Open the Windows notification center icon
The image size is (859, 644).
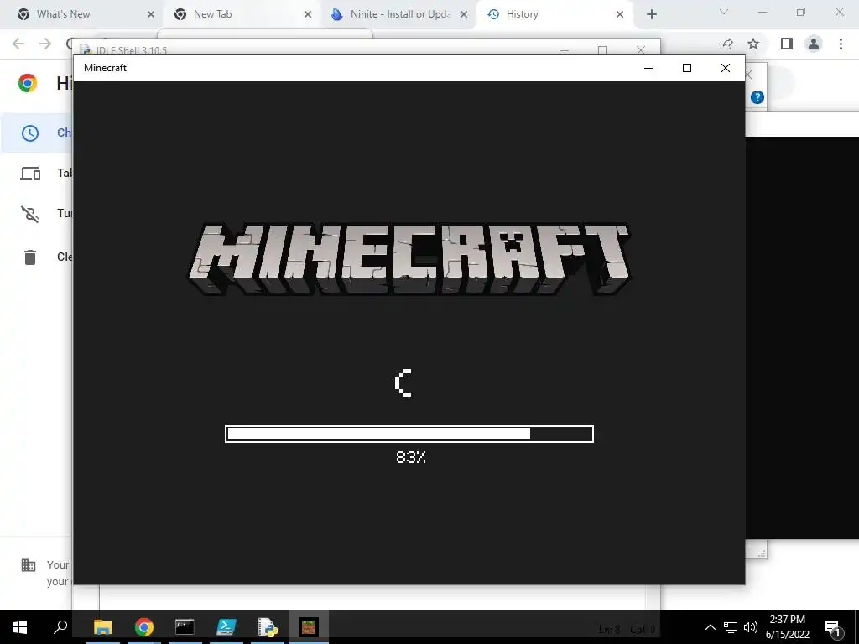click(833, 628)
